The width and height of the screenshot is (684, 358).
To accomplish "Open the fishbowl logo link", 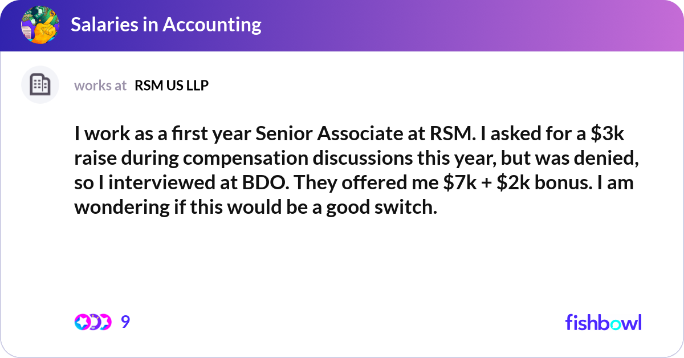I will pos(603,322).
